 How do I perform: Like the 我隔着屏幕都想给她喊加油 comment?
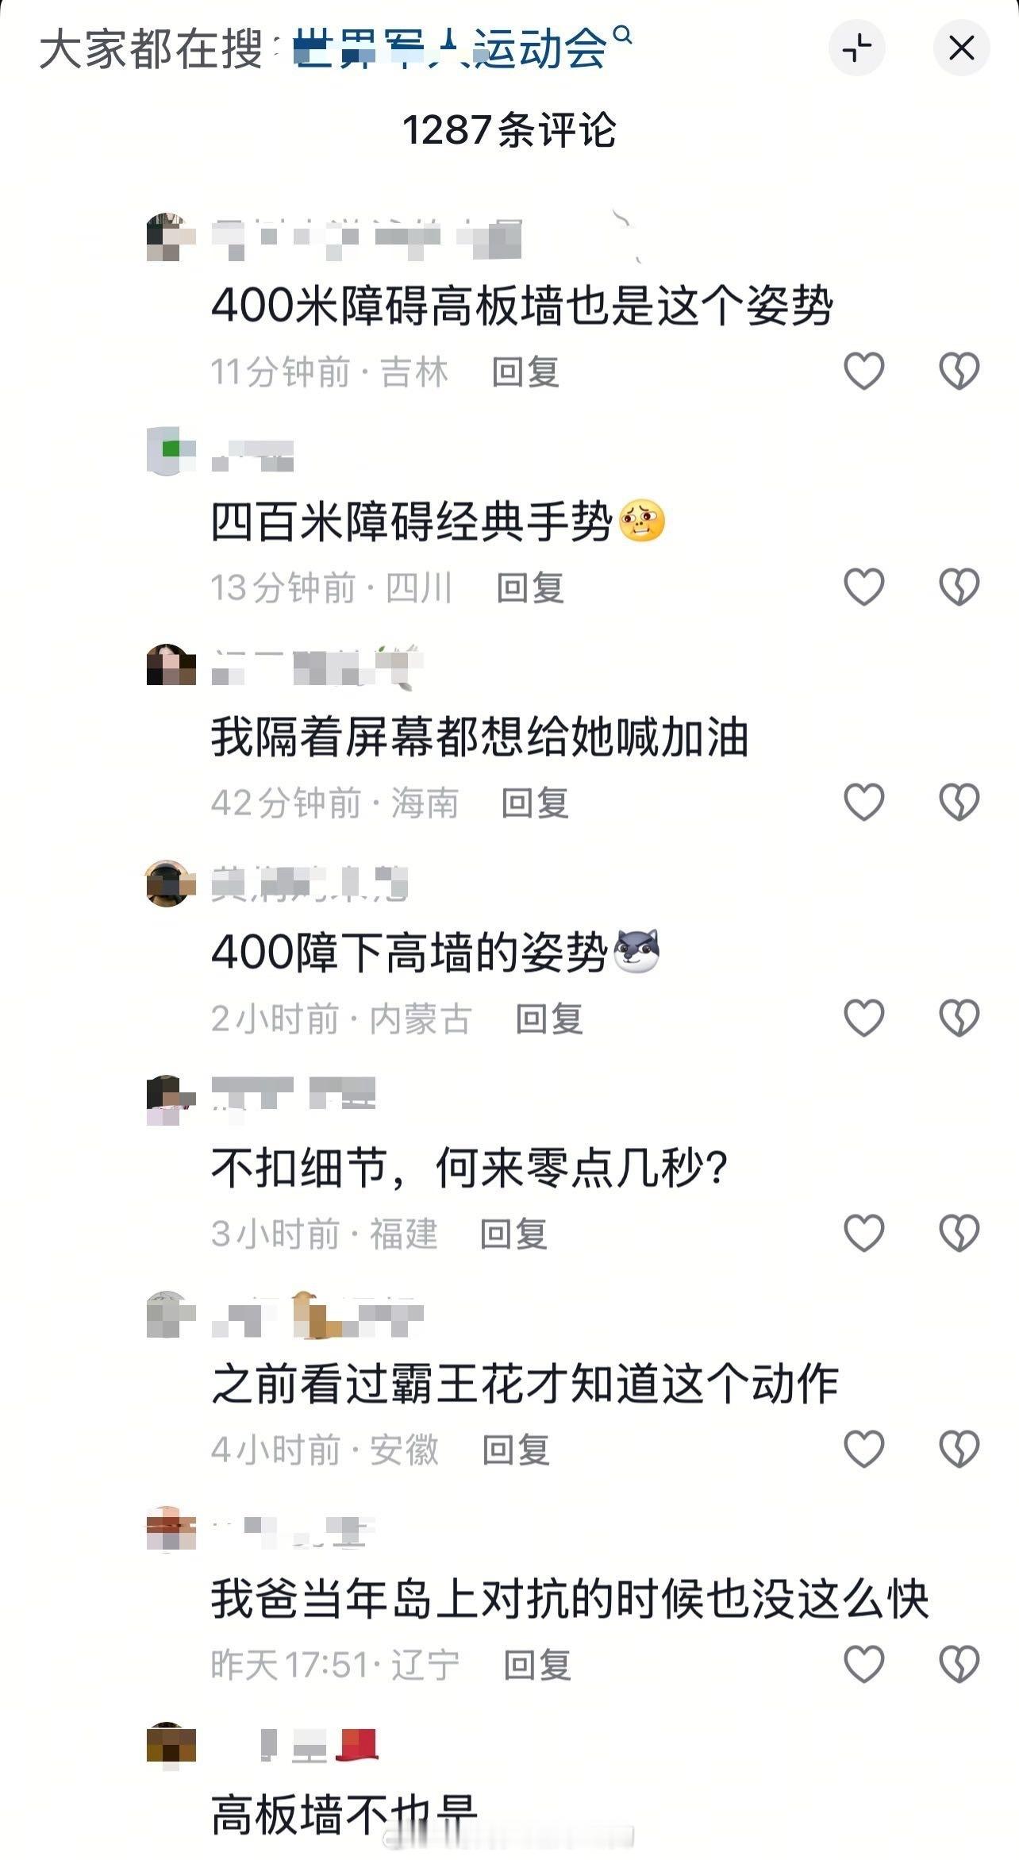[x=863, y=802]
